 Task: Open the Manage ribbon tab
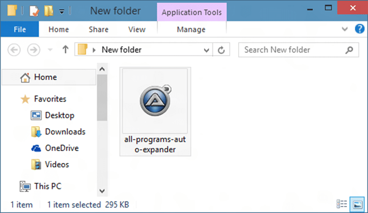[191, 29]
